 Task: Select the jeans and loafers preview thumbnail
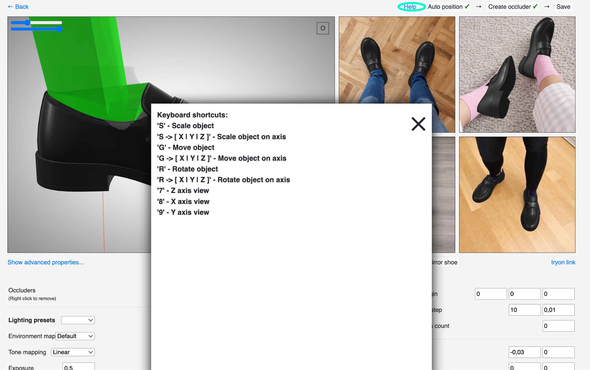[397, 60]
